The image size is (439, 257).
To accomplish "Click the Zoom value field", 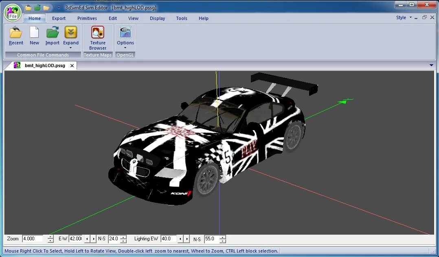I will point(33,239).
